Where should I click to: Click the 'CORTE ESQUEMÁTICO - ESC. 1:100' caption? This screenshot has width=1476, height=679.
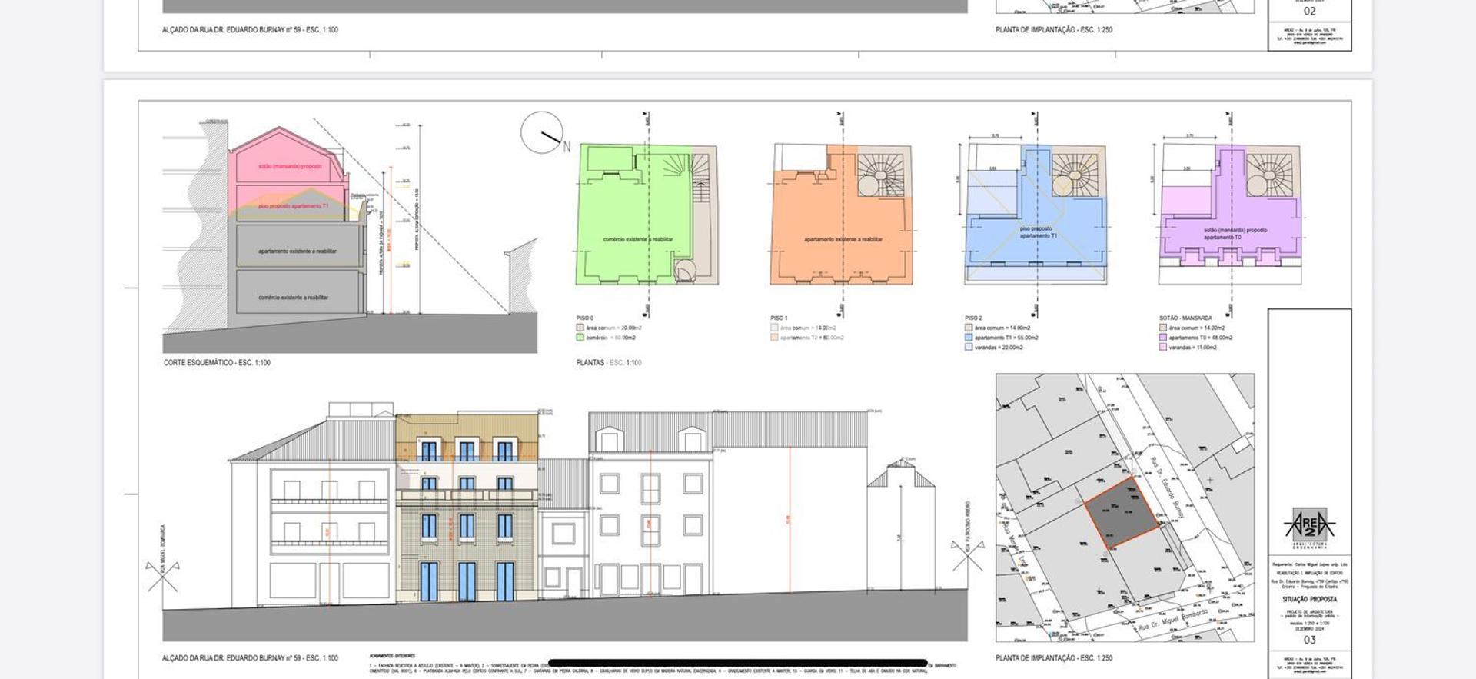click(217, 363)
